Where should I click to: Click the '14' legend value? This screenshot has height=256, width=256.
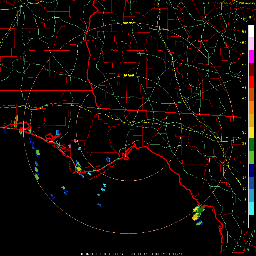(244, 177)
